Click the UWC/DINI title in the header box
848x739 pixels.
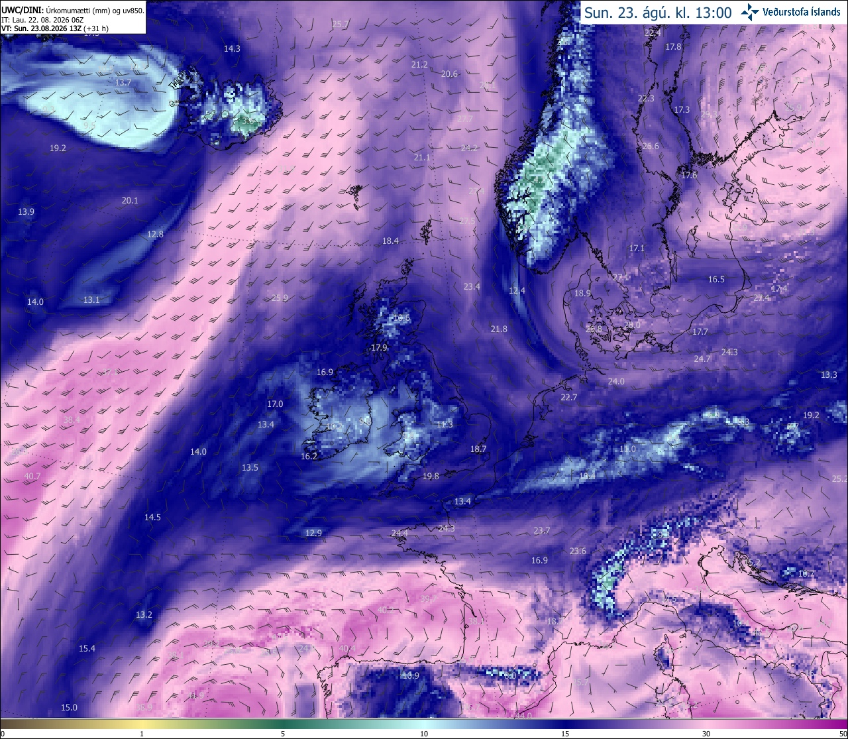(22, 11)
